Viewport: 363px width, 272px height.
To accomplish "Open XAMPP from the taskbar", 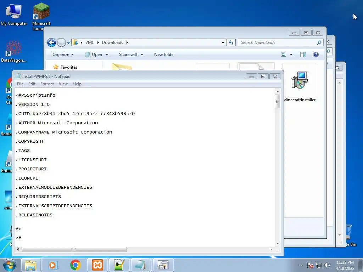I will 97,265.
